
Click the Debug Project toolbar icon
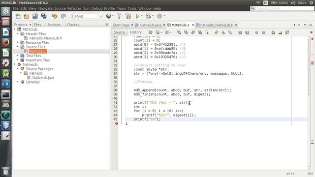pos(148,16)
